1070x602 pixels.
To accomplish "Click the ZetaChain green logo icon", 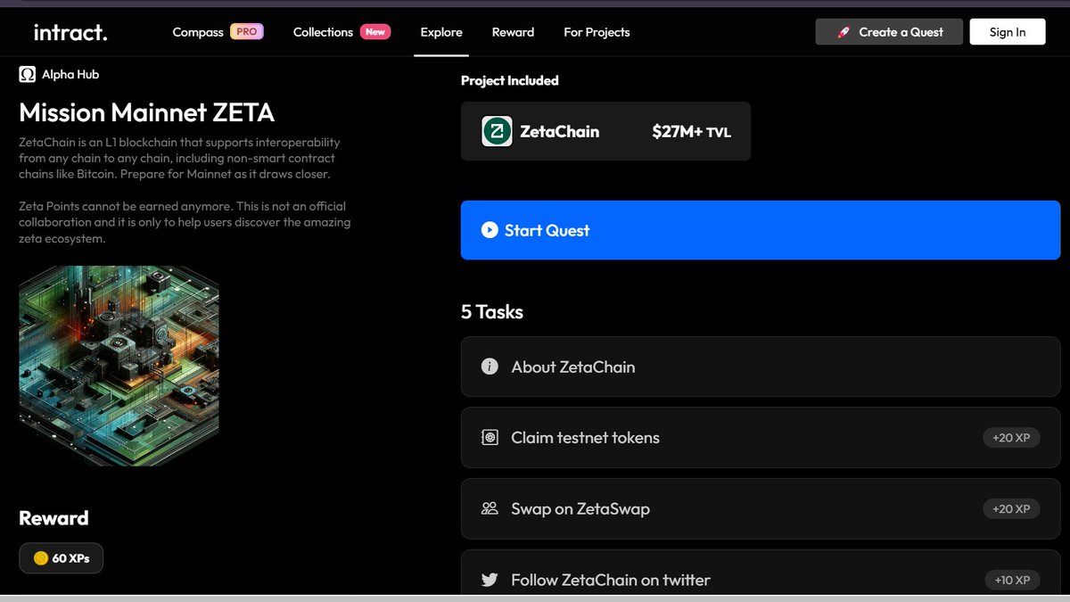I will [497, 131].
